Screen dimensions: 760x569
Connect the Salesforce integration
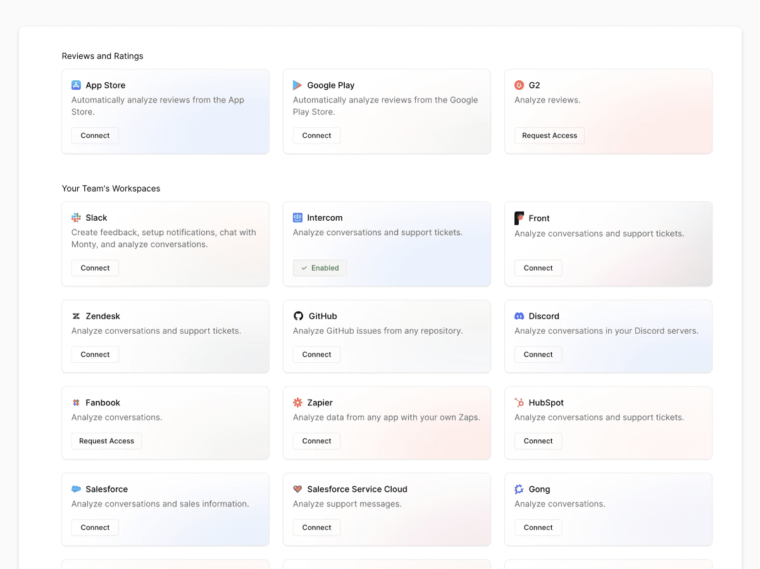(x=95, y=528)
